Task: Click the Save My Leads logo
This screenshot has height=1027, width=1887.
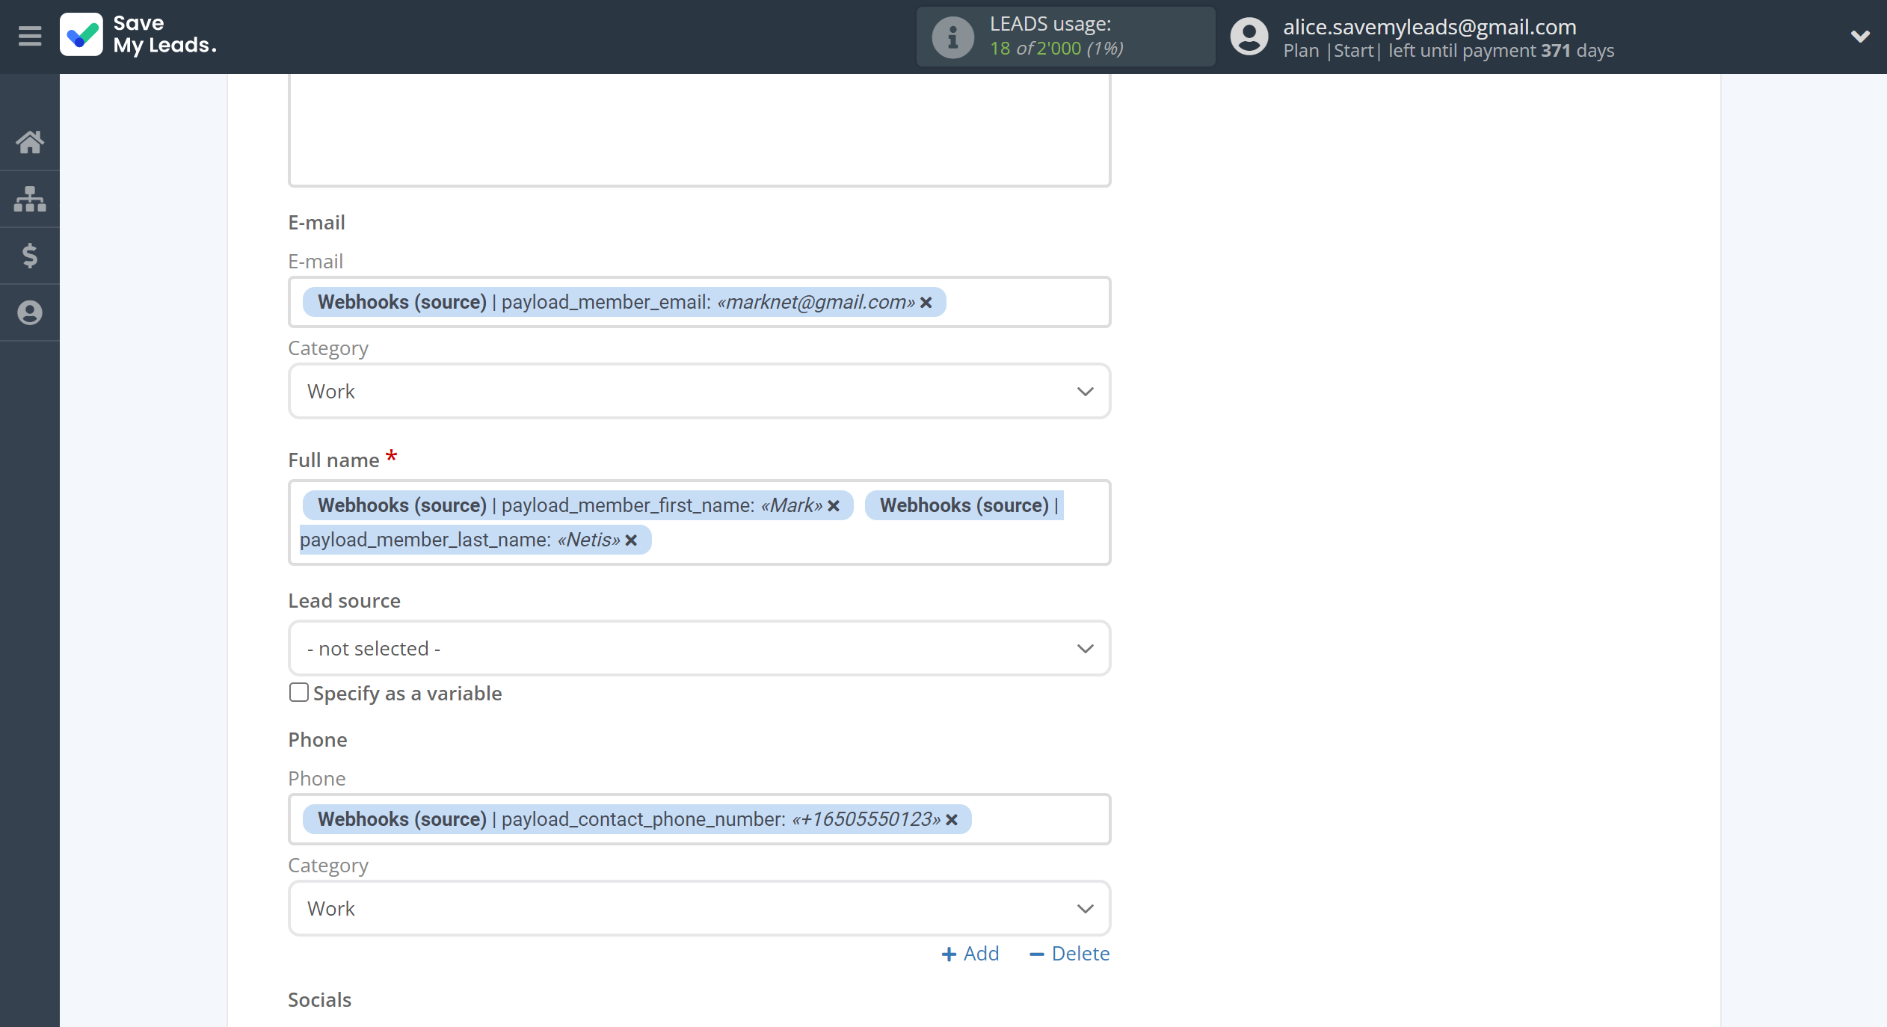Action: [138, 35]
